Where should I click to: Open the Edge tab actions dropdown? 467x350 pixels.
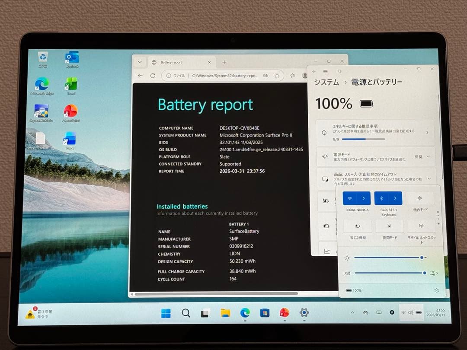[140, 62]
